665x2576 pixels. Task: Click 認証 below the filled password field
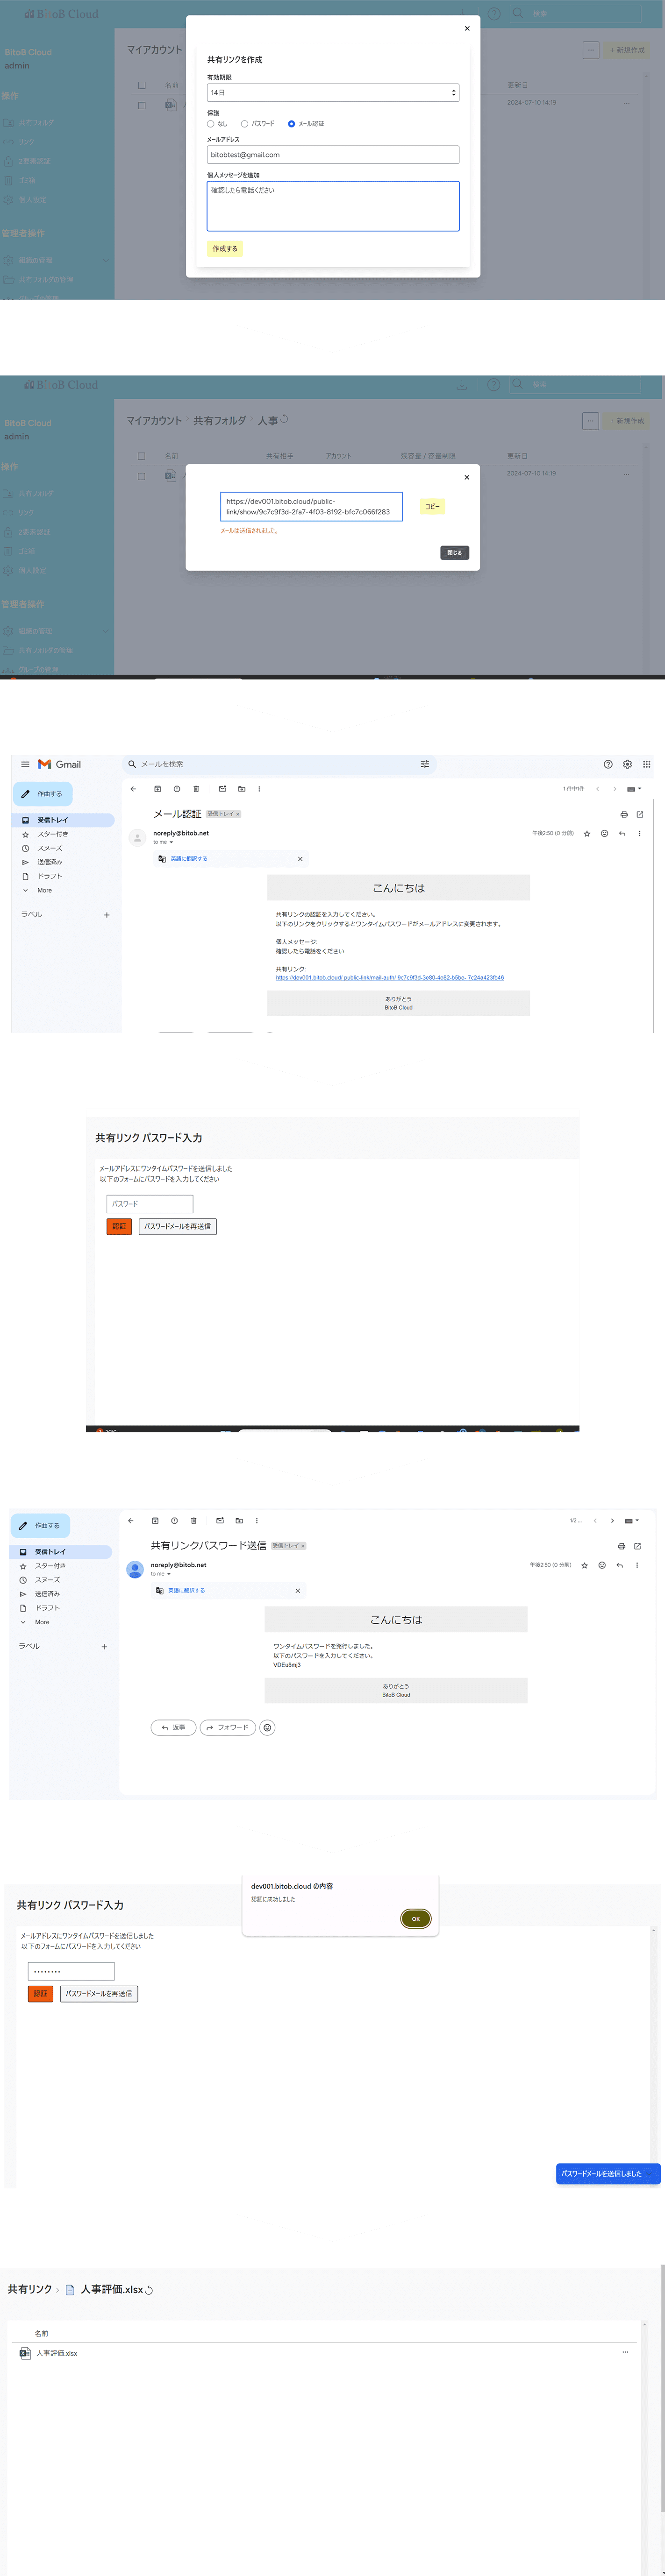pos(40,1994)
